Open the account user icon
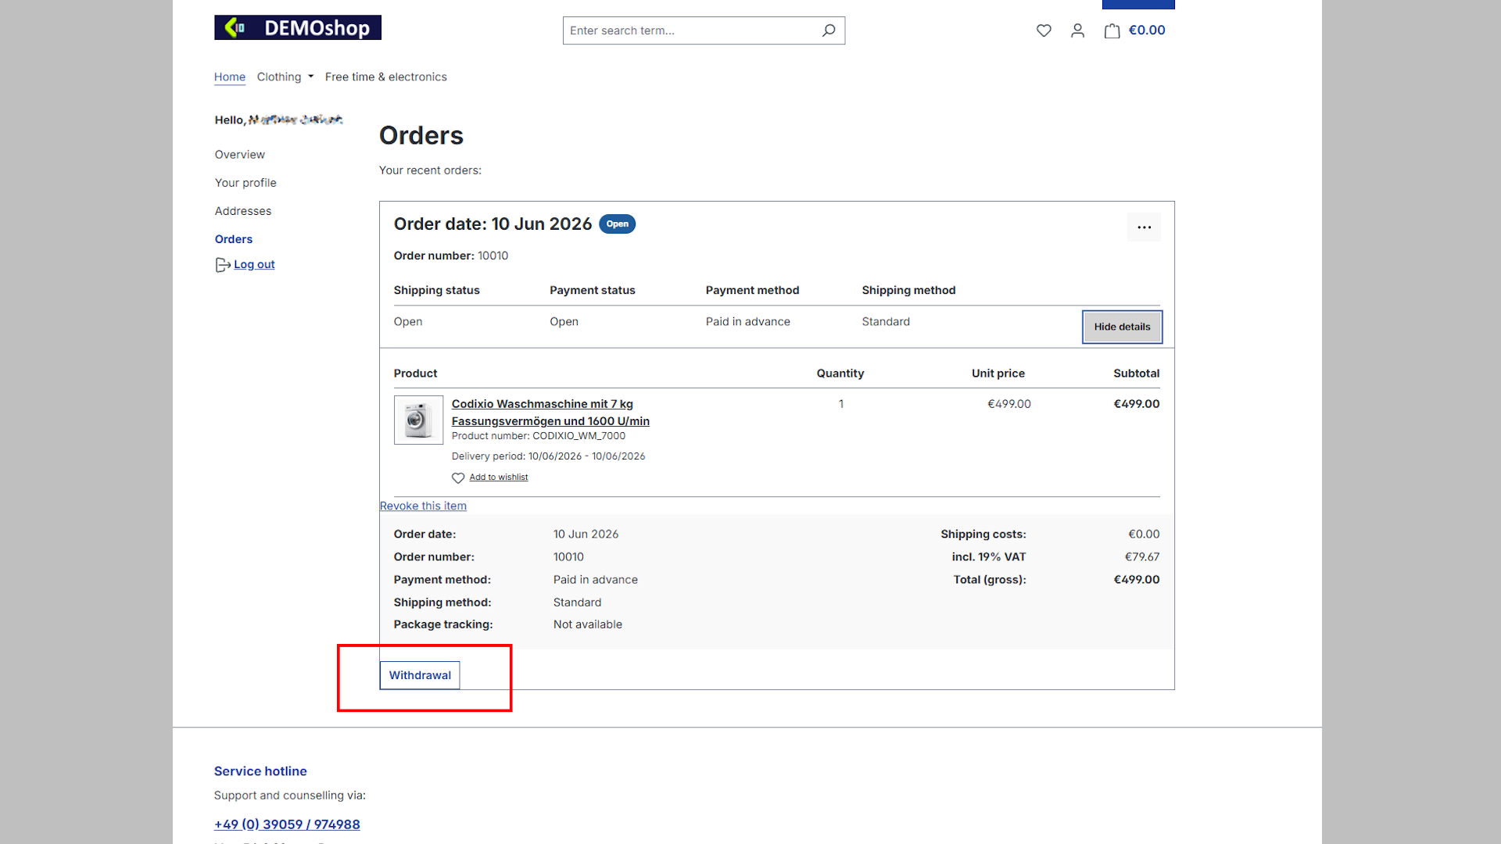The image size is (1501, 844). [x=1077, y=30]
